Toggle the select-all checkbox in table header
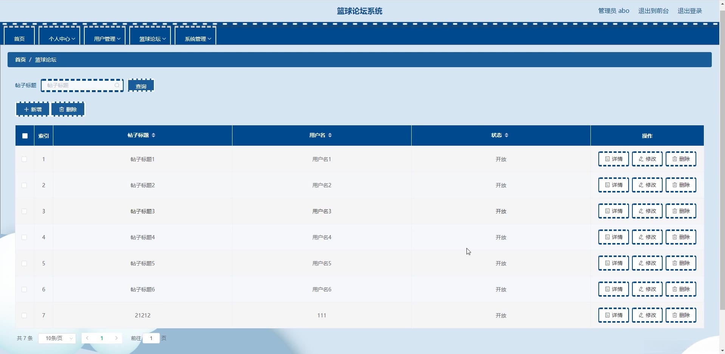The width and height of the screenshot is (725, 354). click(x=25, y=136)
